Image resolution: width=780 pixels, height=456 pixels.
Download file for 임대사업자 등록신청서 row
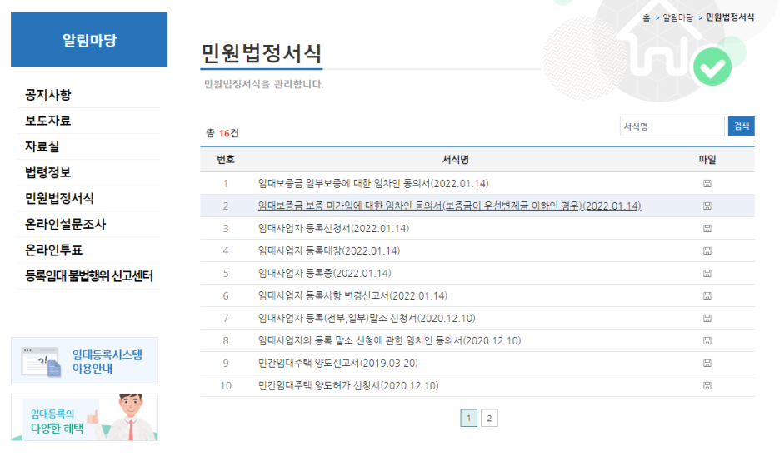pos(707,229)
